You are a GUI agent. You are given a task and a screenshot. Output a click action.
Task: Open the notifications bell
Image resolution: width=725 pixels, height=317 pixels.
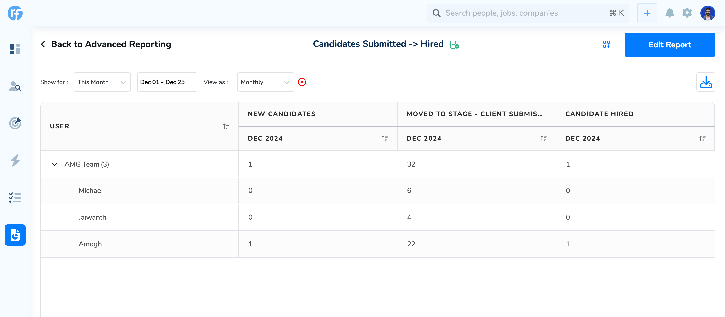coord(669,13)
